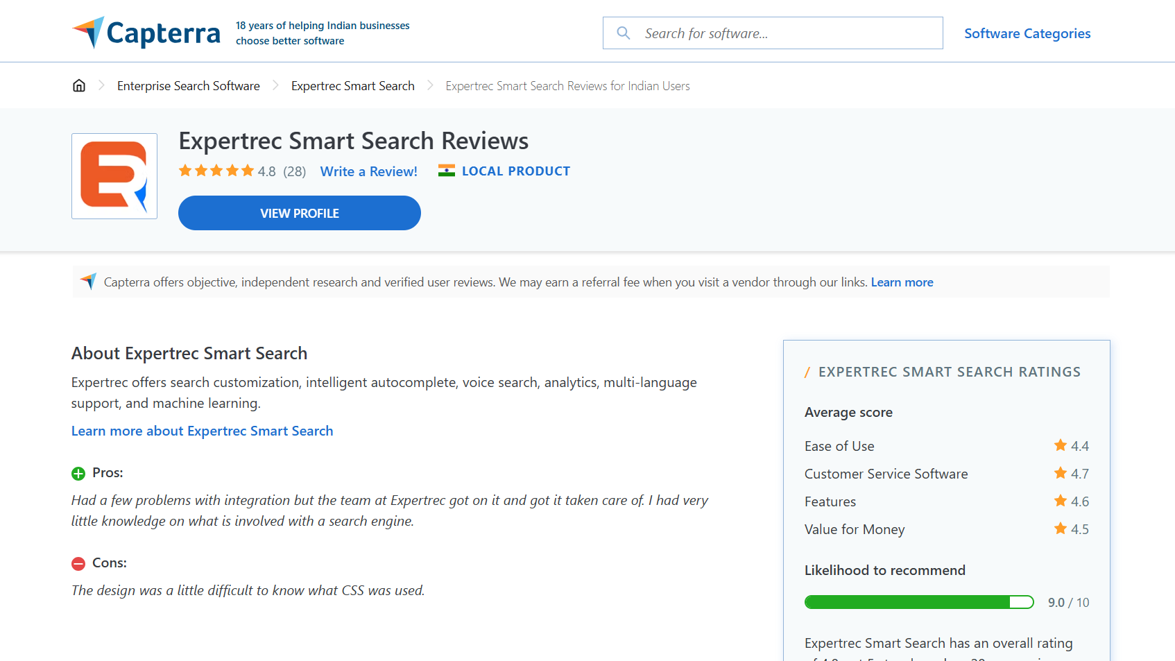The width and height of the screenshot is (1175, 661).
Task: Click the Capterra logo in header
Action: tap(146, 33)
